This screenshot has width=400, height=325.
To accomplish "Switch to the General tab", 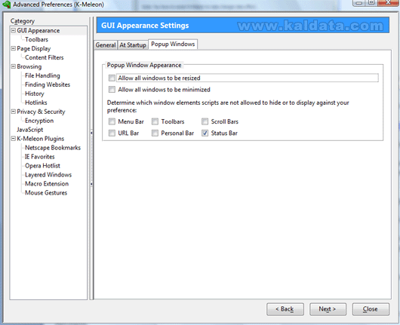I will tap(106, 45).
